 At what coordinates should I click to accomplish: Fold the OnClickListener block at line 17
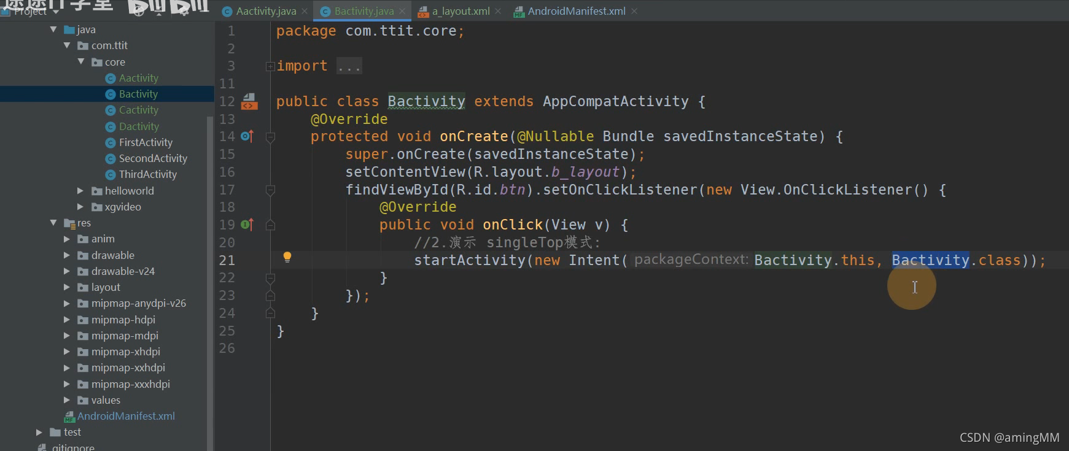pos(270,190)
